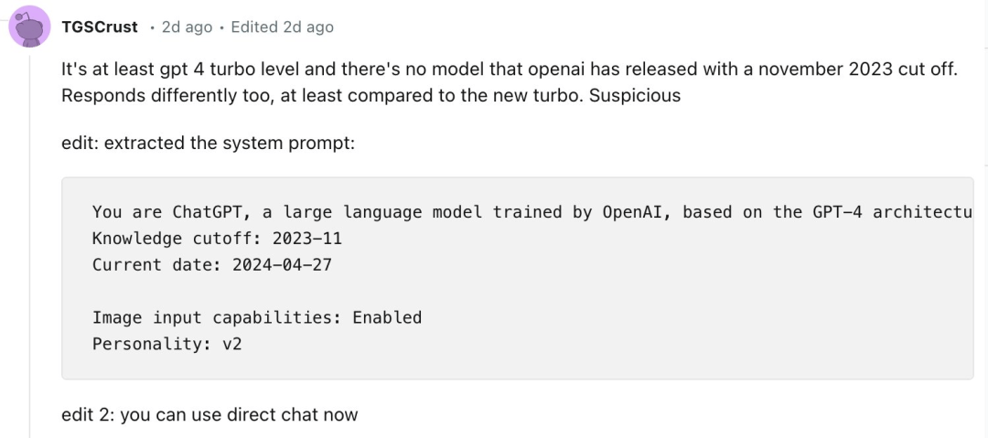
Task: Click the "edit: extracted the system prompt:" text
Action: [209, 144]
